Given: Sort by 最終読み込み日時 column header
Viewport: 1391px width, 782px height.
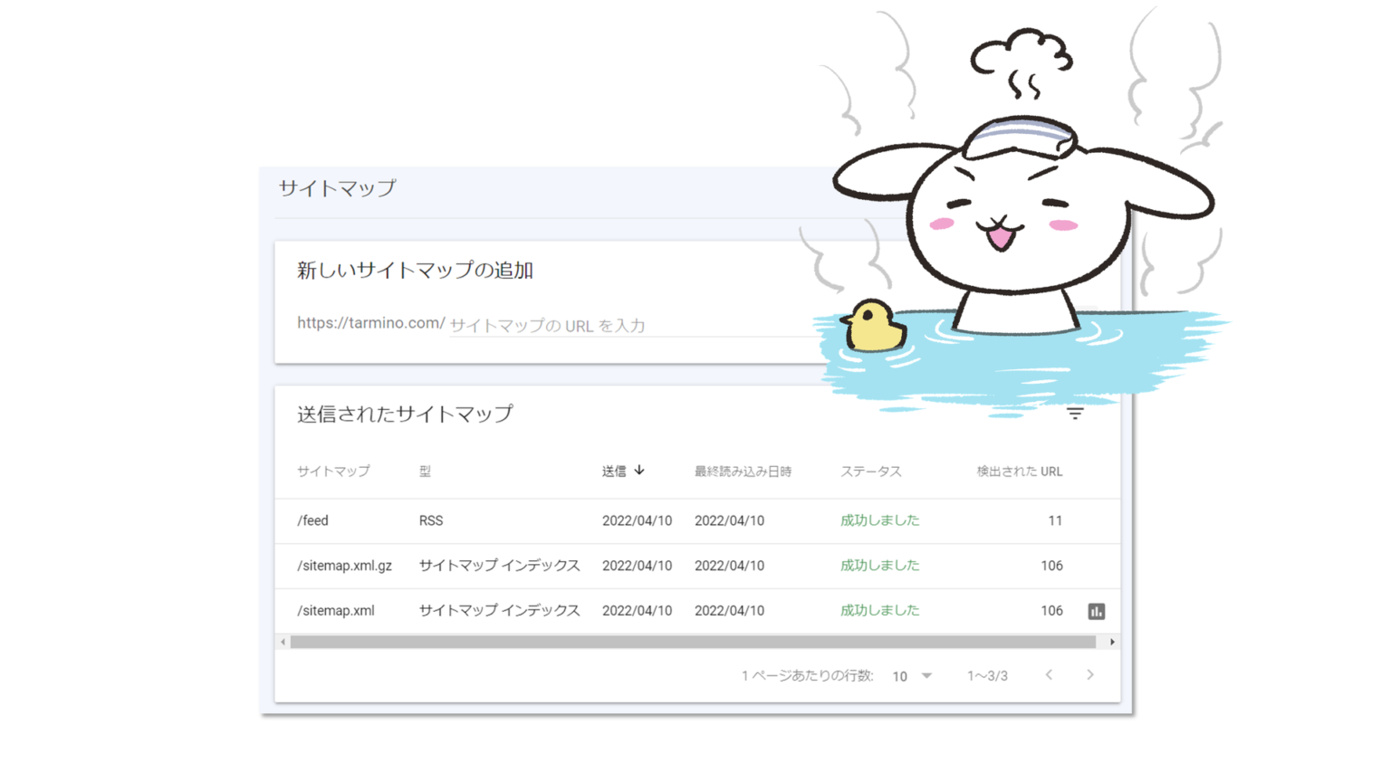Looking at the screenshot, I should 743,472.
